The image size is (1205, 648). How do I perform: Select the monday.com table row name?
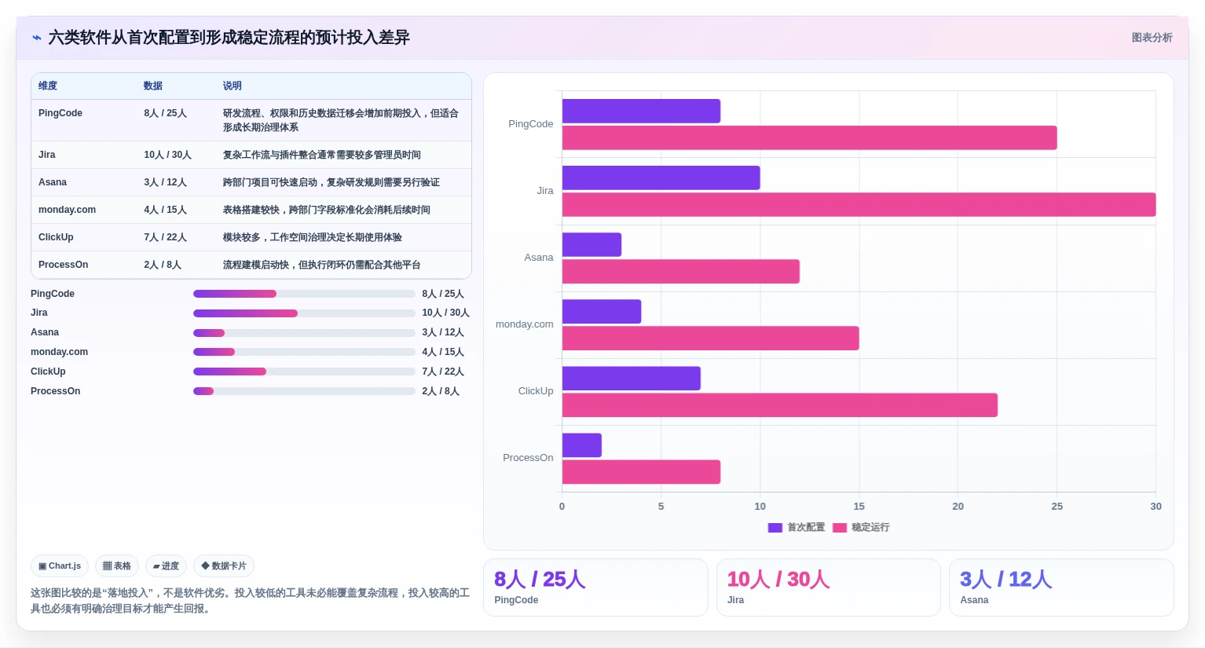tap(67, 210)
